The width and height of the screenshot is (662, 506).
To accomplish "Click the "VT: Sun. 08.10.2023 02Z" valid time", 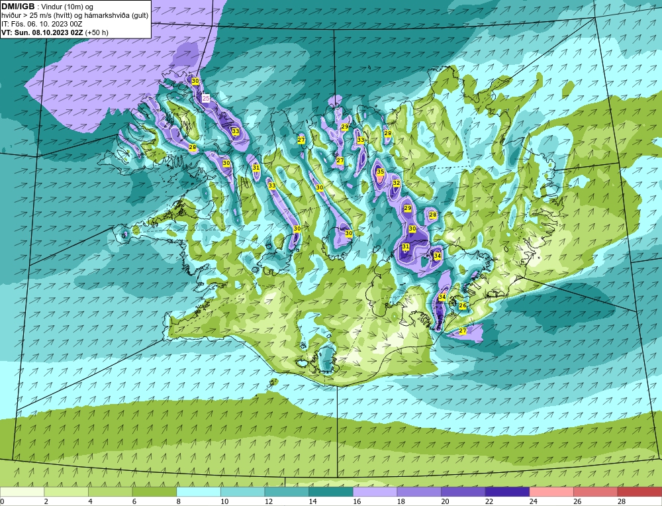I will tap(42, 32).
